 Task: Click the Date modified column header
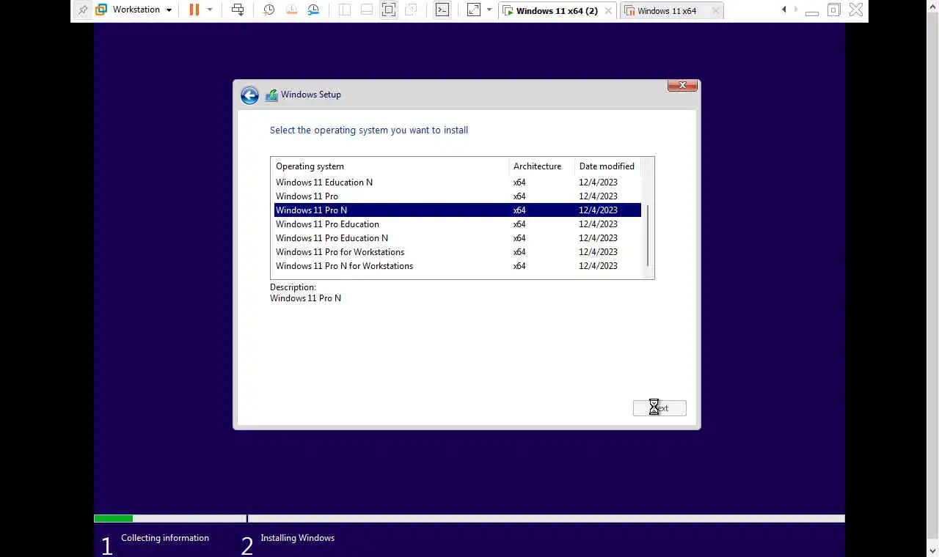(x=607, y=166)
